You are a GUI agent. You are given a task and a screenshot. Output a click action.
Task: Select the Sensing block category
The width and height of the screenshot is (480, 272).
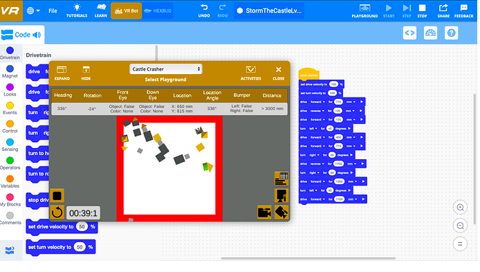(10, 145)
